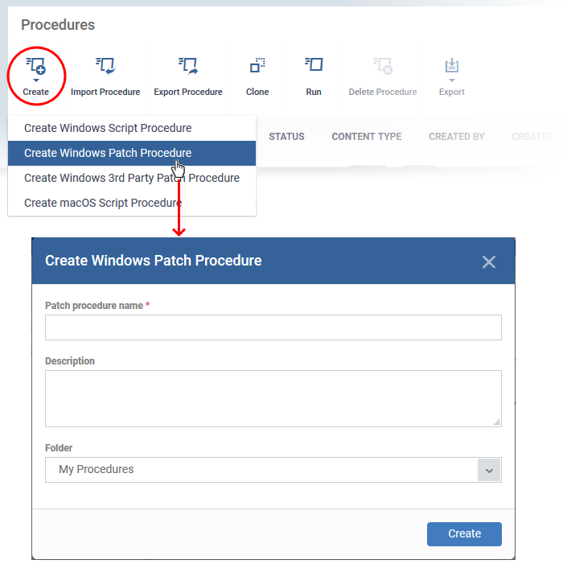563x564 pixels.
Task: Expand the small arrow under Export
Action: (452, 80)
